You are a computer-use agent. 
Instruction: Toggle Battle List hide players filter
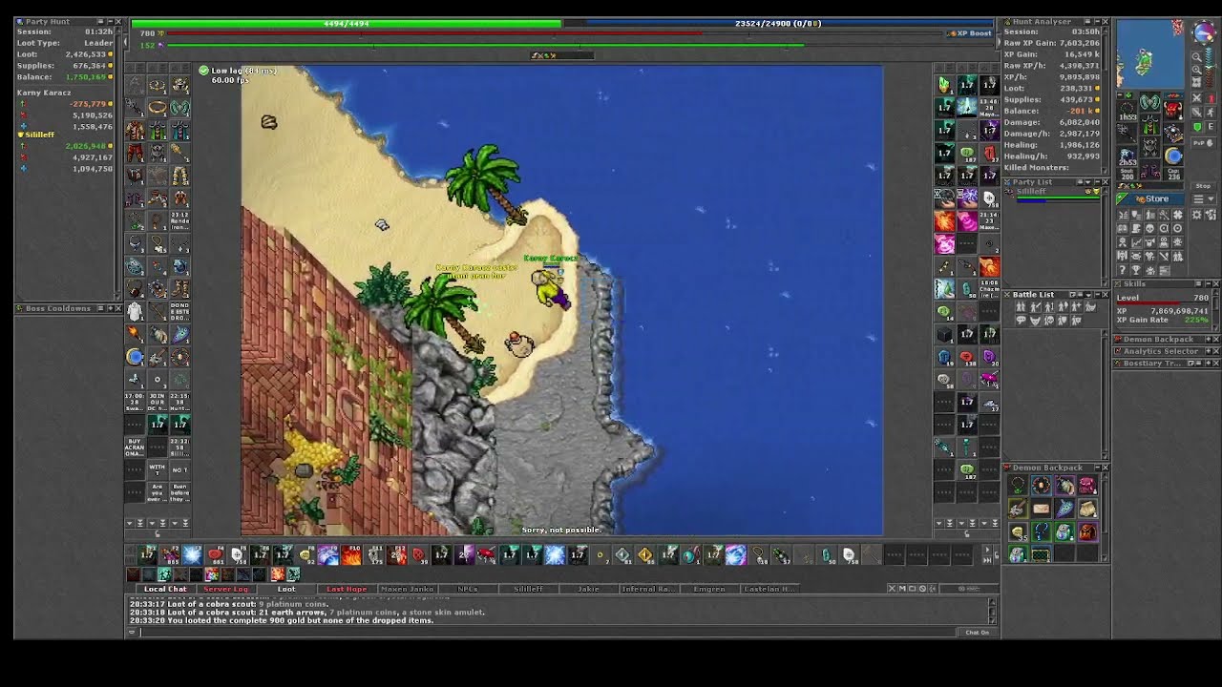coord(1021,307)
